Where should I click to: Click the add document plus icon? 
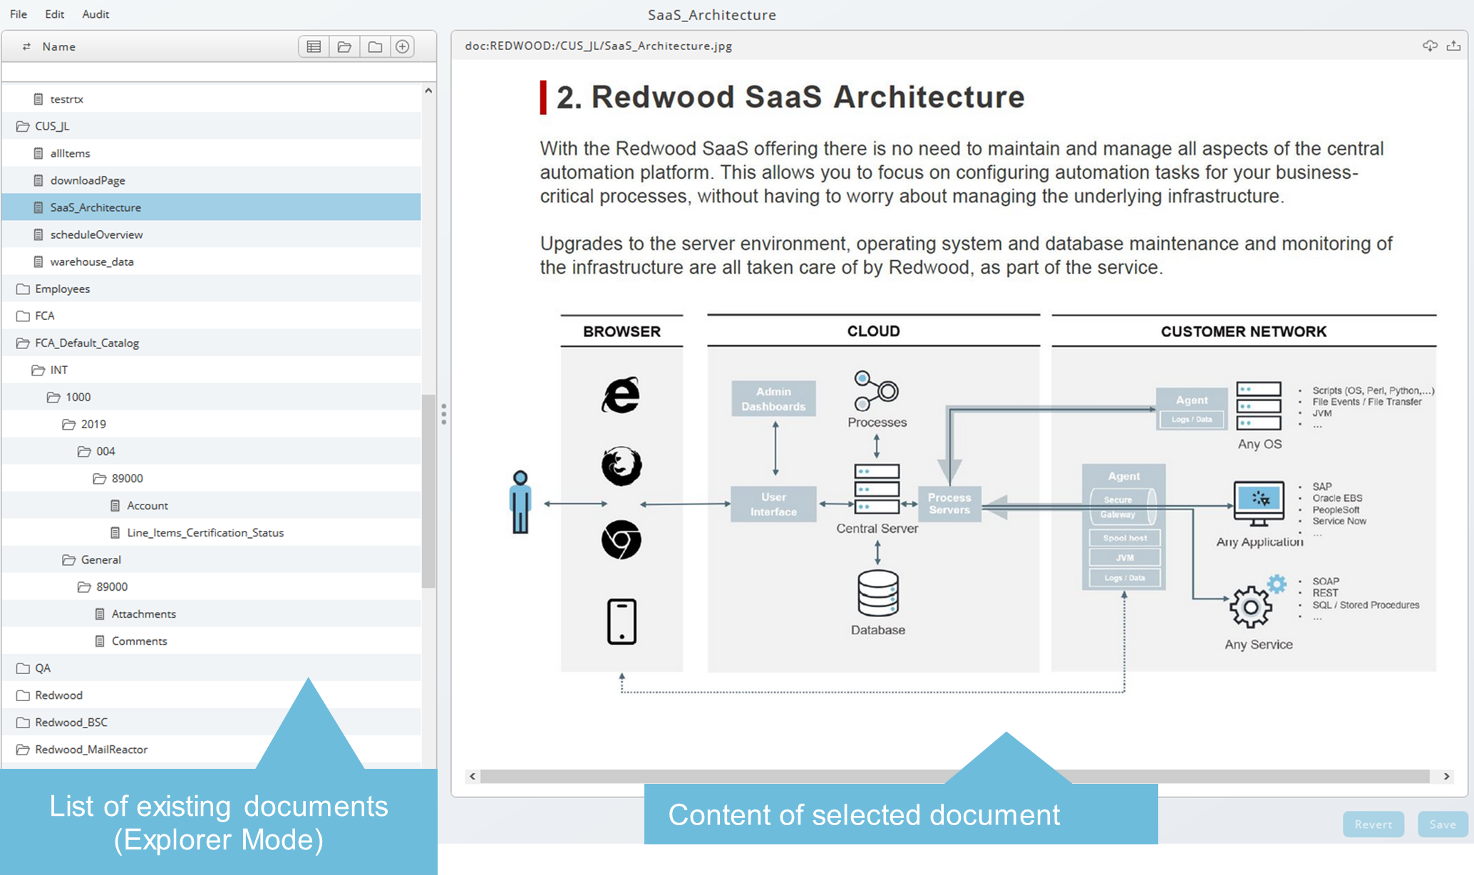pos(403,47)
